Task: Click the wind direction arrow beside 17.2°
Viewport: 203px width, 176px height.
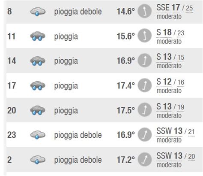Action: click(144, 159)
